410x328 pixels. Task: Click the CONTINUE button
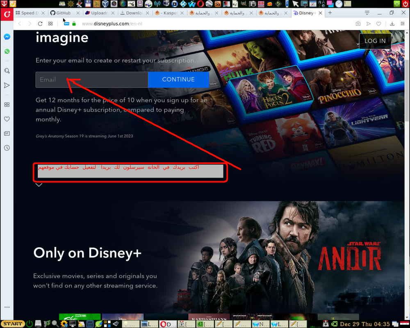point(178,80)
